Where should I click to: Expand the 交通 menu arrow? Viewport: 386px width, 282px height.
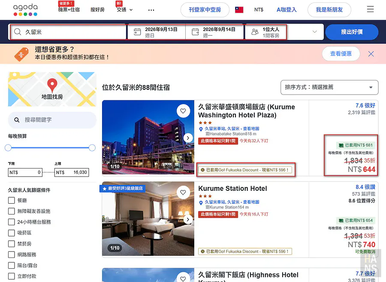tap(131, 10)
